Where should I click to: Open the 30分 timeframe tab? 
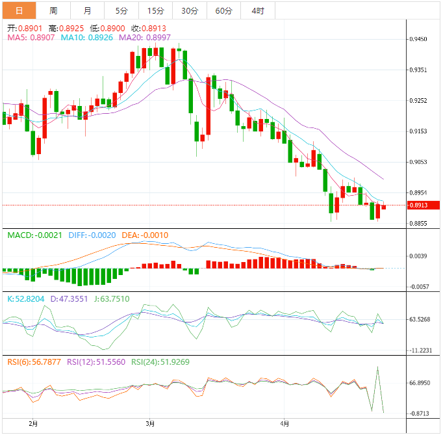point(190,10)
